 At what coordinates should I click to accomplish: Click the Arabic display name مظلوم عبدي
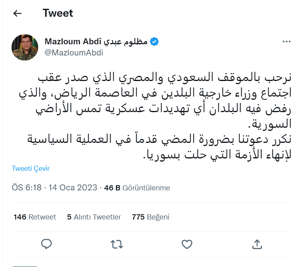(x=126, y=42)
